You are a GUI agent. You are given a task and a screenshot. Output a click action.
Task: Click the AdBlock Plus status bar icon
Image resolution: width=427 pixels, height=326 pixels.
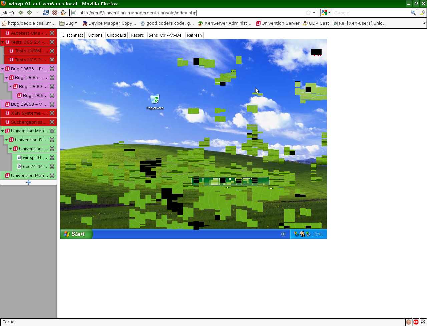[416, 322]
